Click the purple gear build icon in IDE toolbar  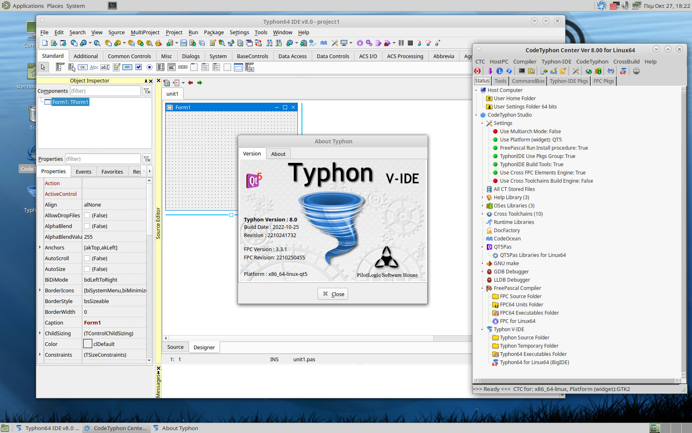(360, 43)
